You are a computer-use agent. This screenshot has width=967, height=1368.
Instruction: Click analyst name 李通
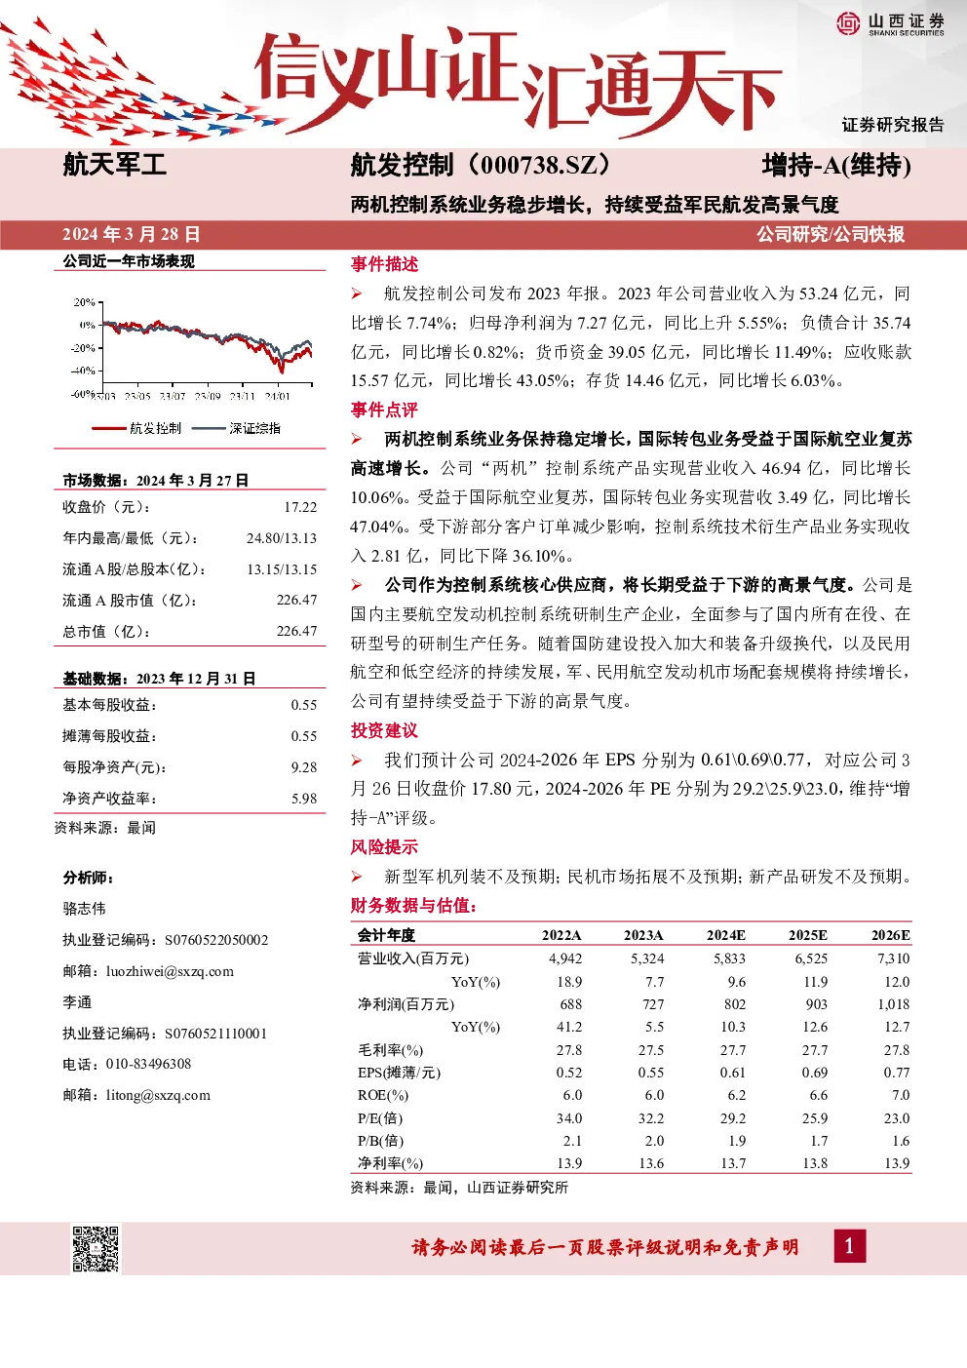coord(77,1002)
